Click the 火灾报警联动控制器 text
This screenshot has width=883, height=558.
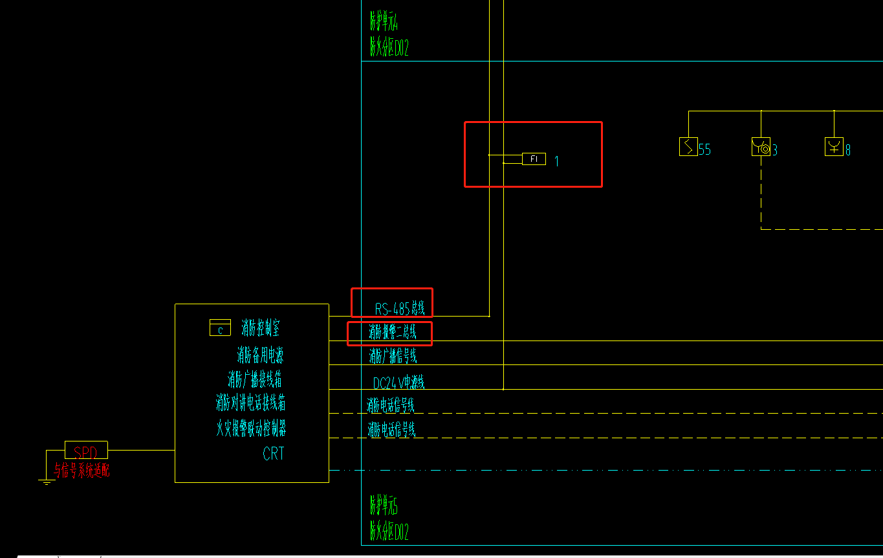coord(251,428)
